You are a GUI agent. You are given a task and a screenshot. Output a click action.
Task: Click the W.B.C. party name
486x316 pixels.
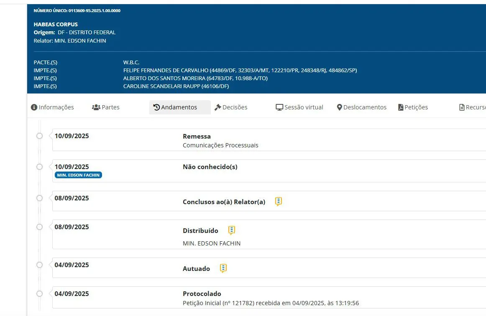pos(131,63)
